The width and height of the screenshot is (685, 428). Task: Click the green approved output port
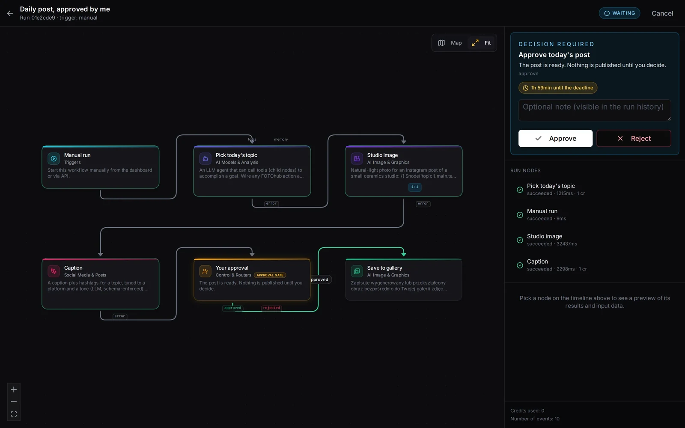pyautogui.click(x=232, y=308)
